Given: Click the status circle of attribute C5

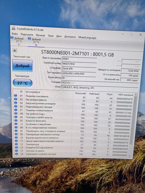Looking at the screenshot, I should tap(17, 151).
